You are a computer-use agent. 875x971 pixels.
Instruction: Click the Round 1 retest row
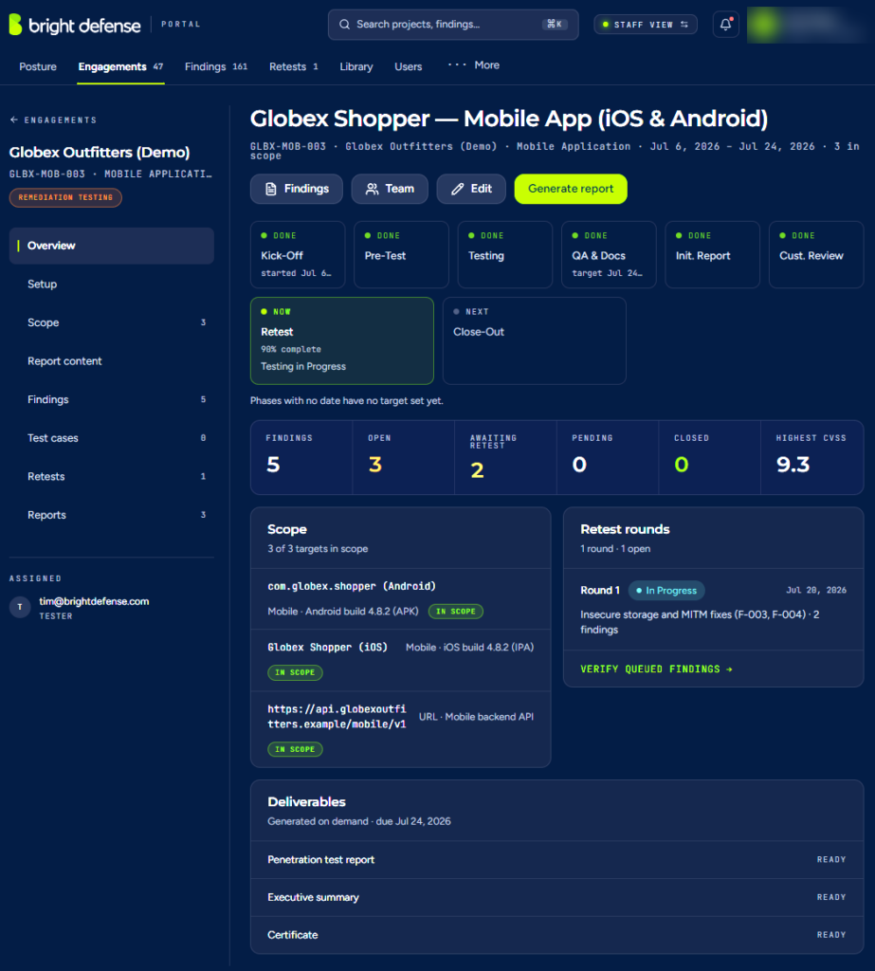tap(714, 610)
